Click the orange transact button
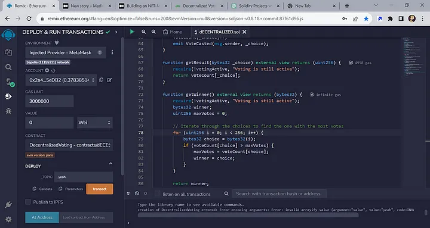 click(100, 189)
